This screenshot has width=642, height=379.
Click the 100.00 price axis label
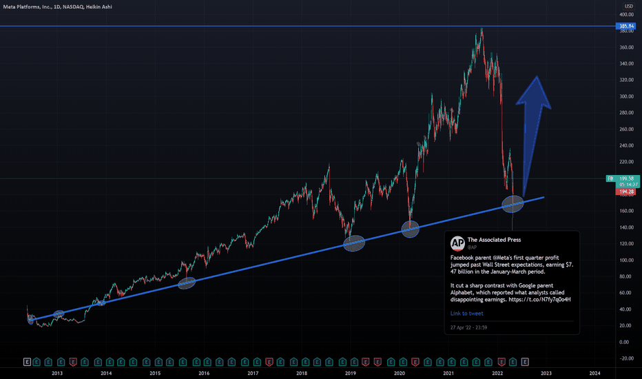(626, 260)
